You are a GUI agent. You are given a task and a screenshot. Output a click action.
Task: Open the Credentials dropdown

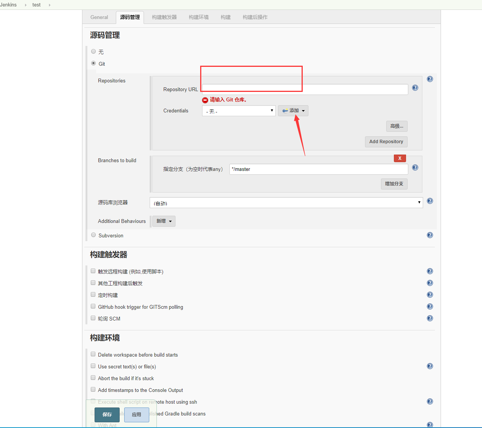[239, 111]
